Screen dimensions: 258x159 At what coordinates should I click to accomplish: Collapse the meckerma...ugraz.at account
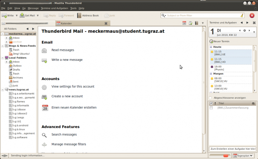coord(3,34)
